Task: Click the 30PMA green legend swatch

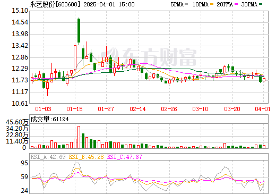Action: (x=261, y=4)
